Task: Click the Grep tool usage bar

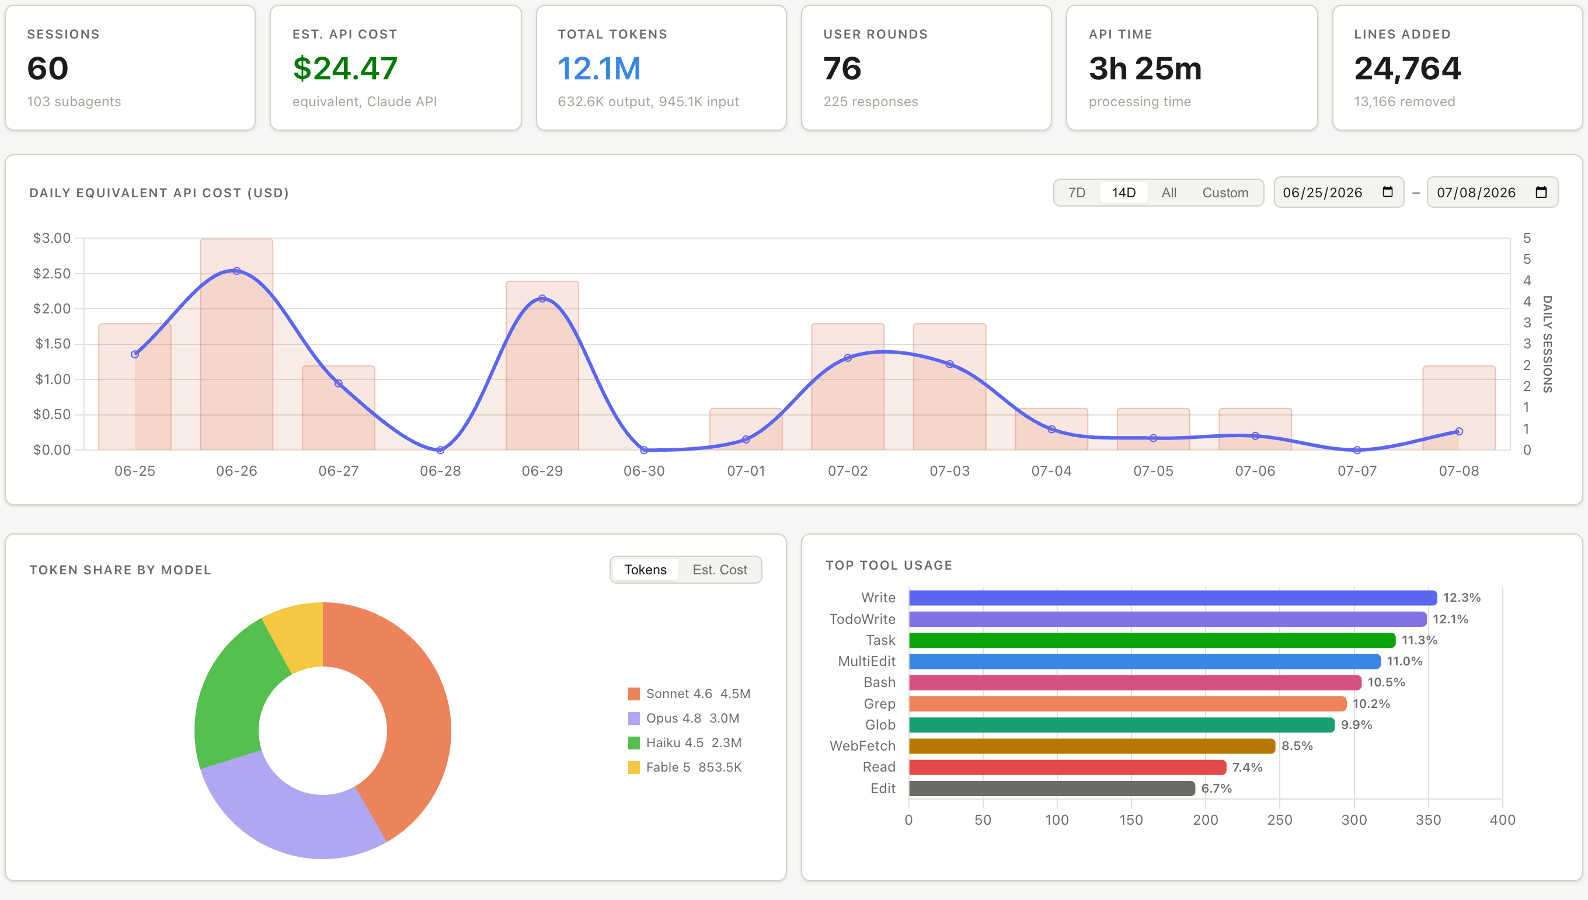Action: click(1127, 703)
